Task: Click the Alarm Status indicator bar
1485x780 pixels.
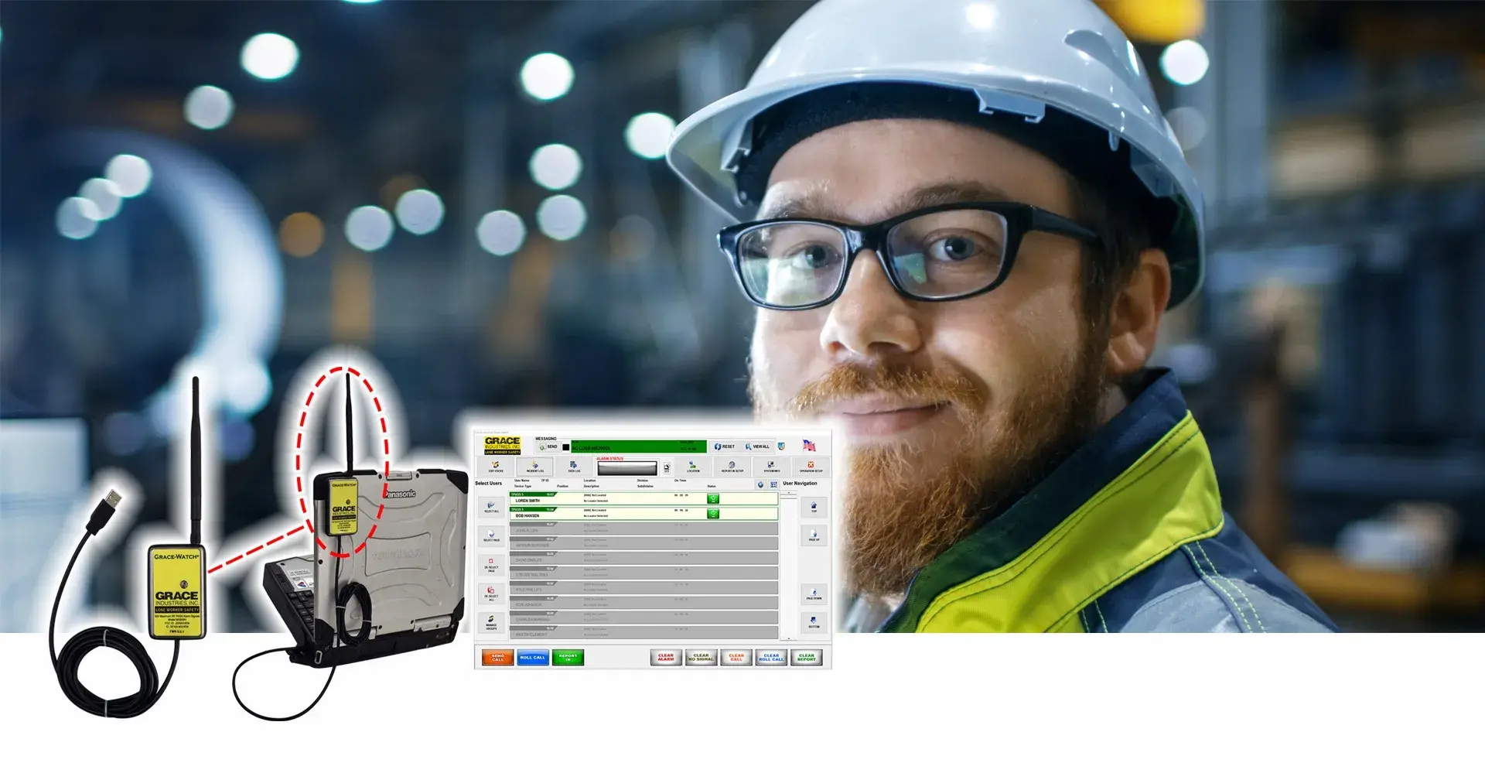Action: (x=626, y=468)
